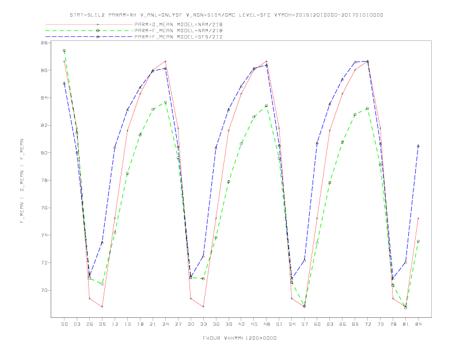Click the x-axis forecast hour label 48
Viewport: 456px width, 353px height.
(267, 324)
